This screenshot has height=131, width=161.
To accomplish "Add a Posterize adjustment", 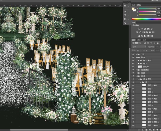I will coord(142,36).
